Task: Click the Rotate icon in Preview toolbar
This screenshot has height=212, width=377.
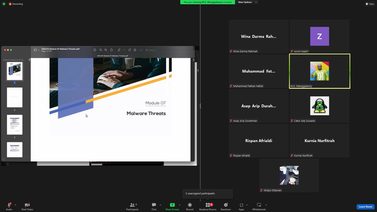Action: [130, 50]
